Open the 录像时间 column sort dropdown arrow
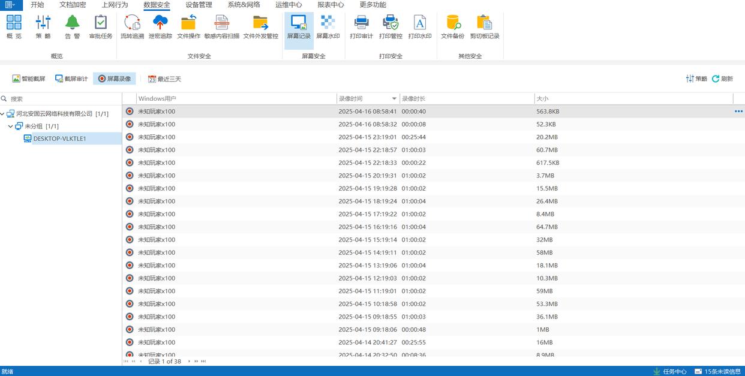This screenshot has width=745, height=376. click(x=394, y=99)
